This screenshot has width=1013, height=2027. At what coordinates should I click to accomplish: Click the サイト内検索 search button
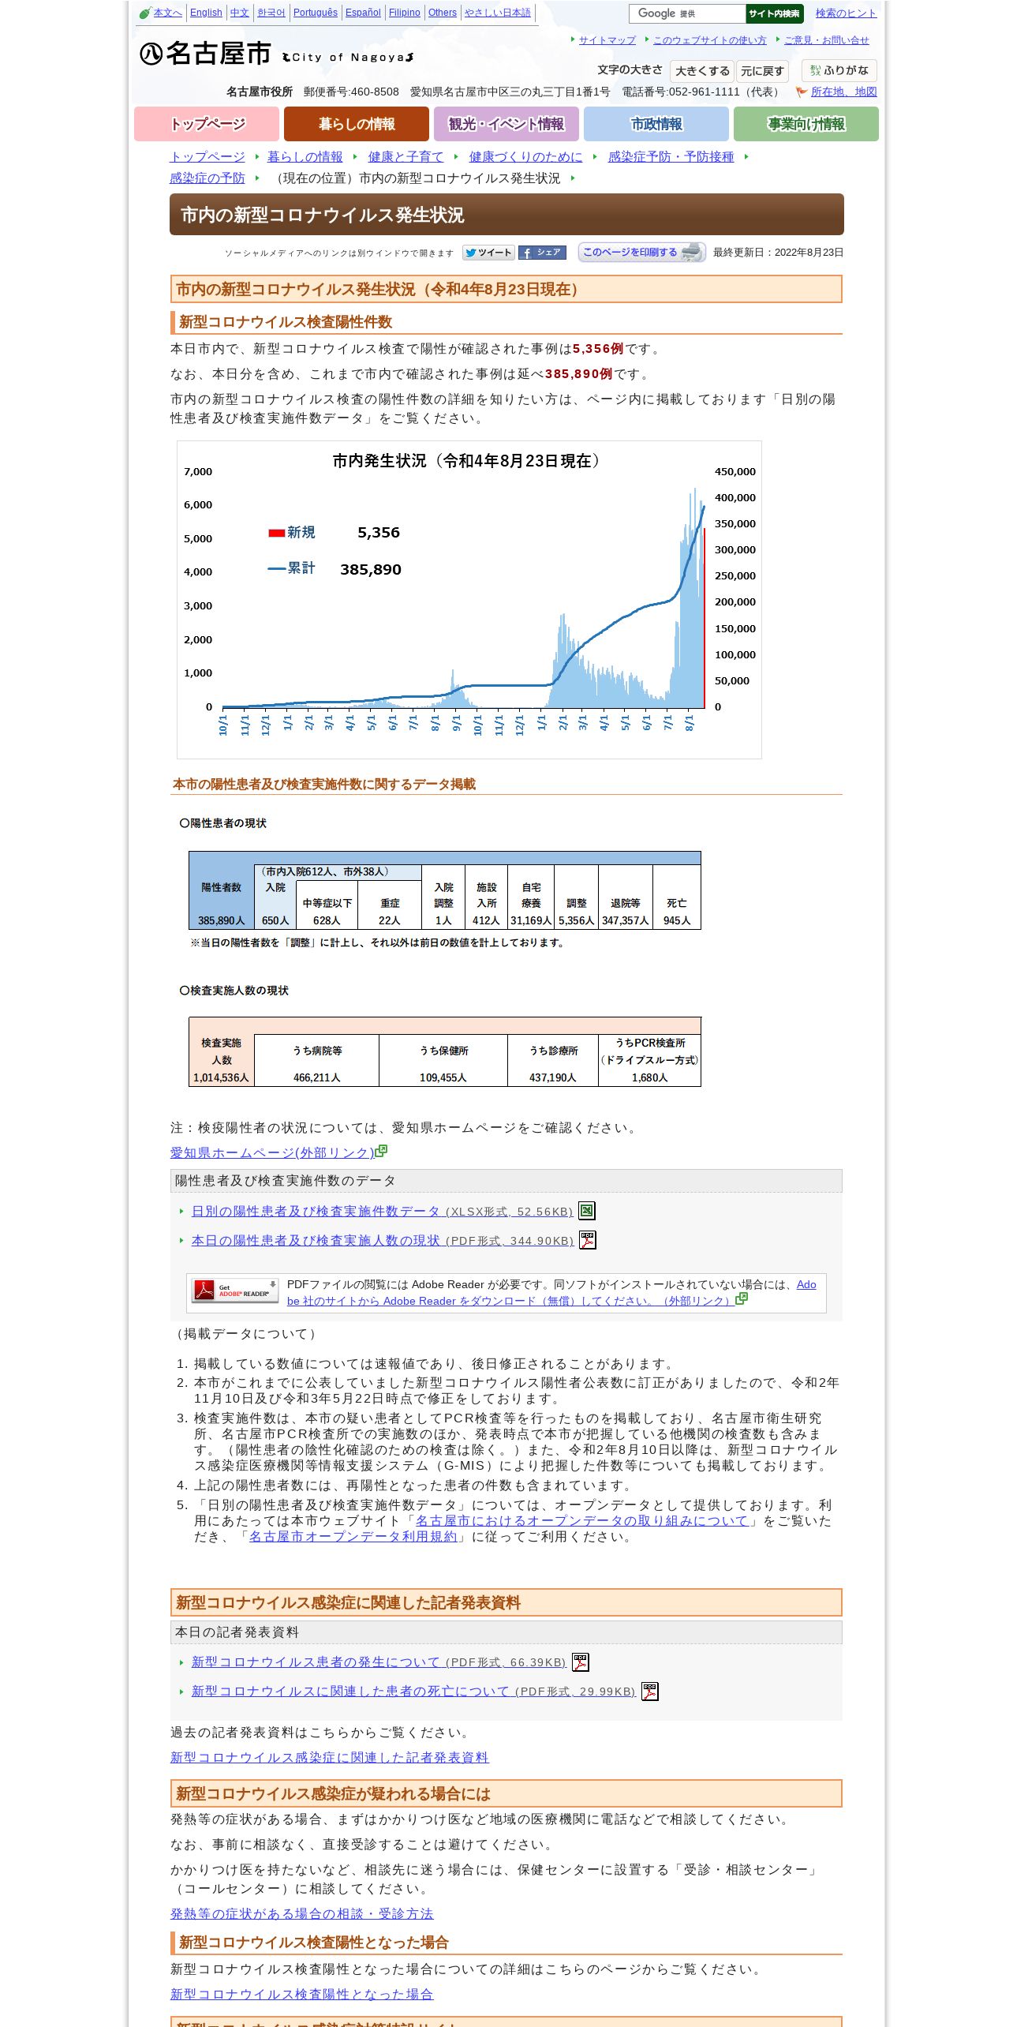click(774, 13)
